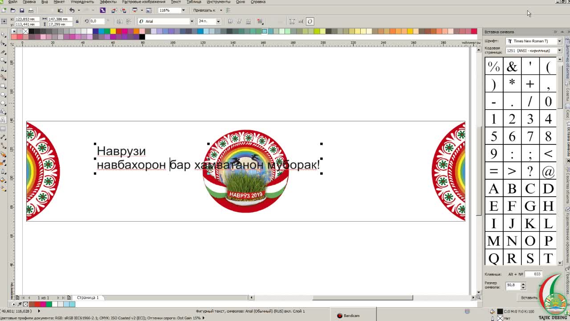Open the Эффекты menu
Image resolution: width=570 pixels, height=321 pixels.
tap(108, 2)
